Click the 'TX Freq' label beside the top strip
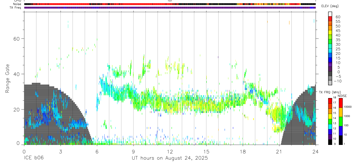The width and height of the screenshot is (355, 164). point(16,8)
